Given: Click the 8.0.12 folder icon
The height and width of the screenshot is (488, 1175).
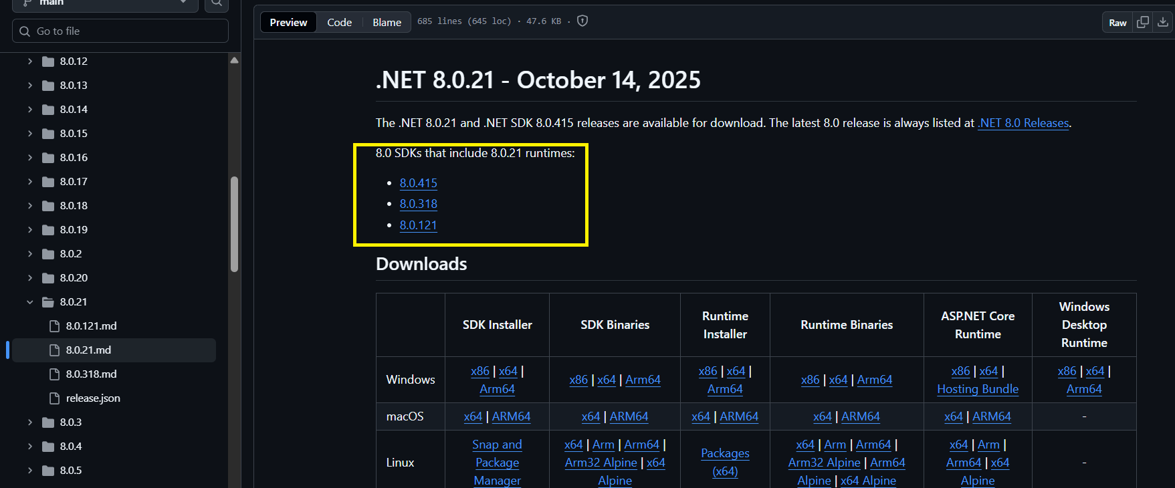Looking at the screenshot, I should (48, 62).
